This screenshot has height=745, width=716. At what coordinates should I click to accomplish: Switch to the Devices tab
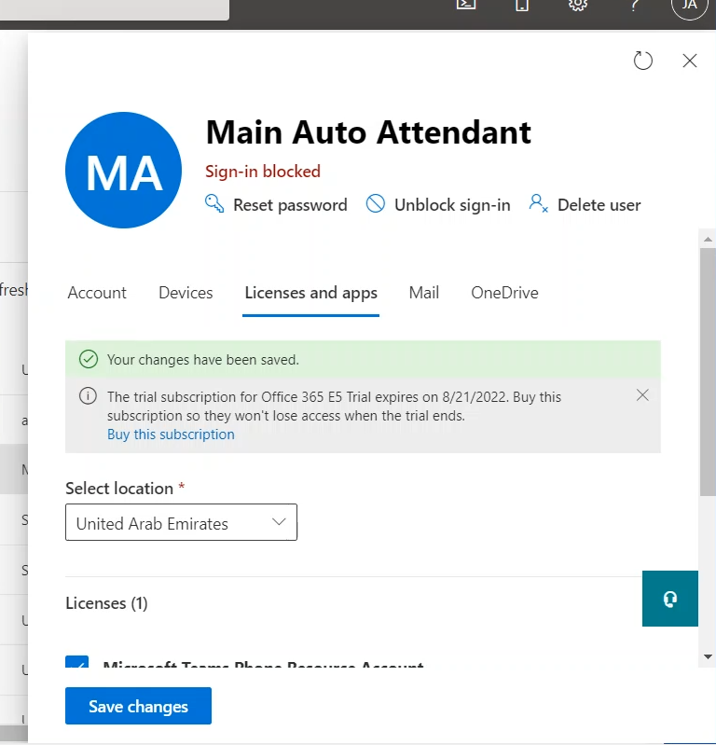[186, 293]
